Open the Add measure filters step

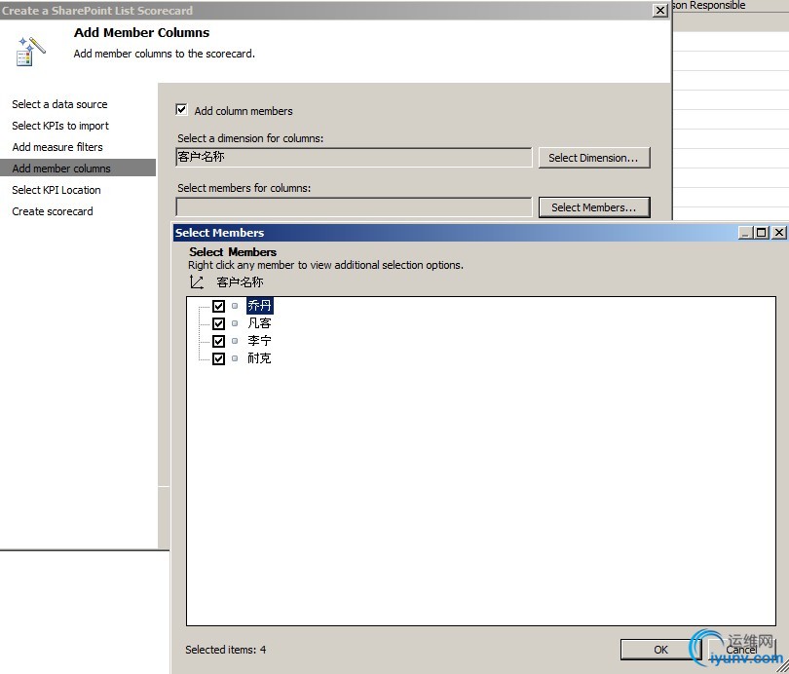tap(57, 147)
